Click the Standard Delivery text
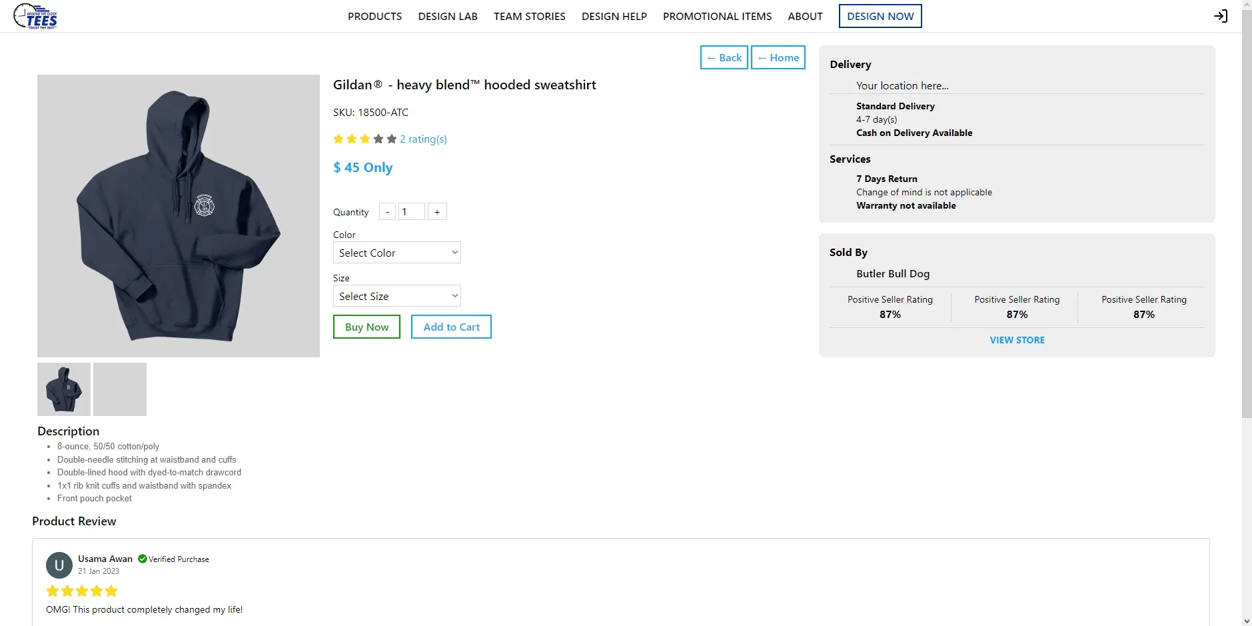The width and height of the screenshot is (1252, 626). (896, 106)
